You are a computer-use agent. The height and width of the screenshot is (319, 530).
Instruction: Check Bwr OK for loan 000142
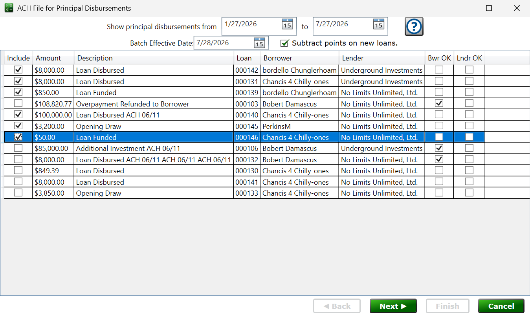coord(439,70)
